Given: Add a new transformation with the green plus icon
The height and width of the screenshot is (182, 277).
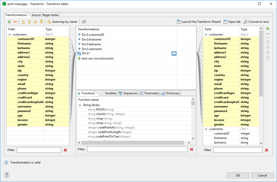Looking at the screenshot, I should point(9,21).
